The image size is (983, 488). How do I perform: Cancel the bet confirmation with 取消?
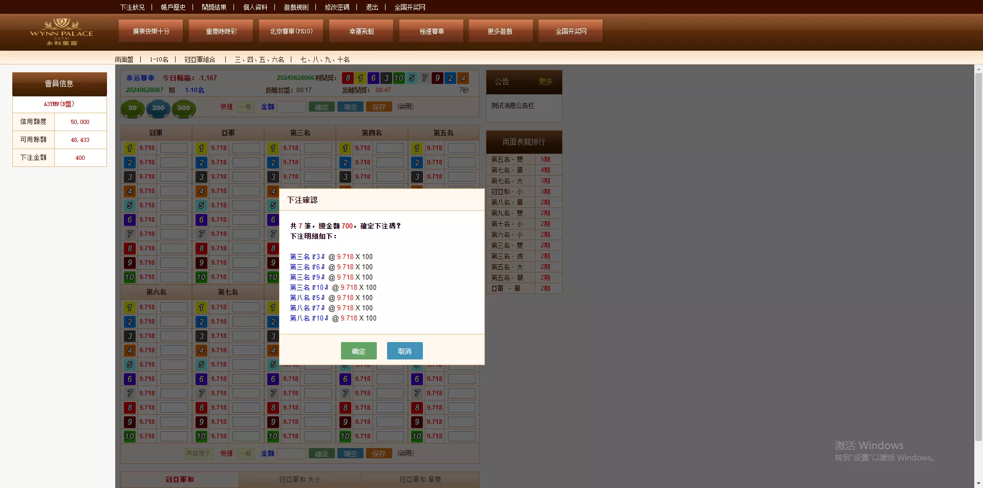[404, 351]
